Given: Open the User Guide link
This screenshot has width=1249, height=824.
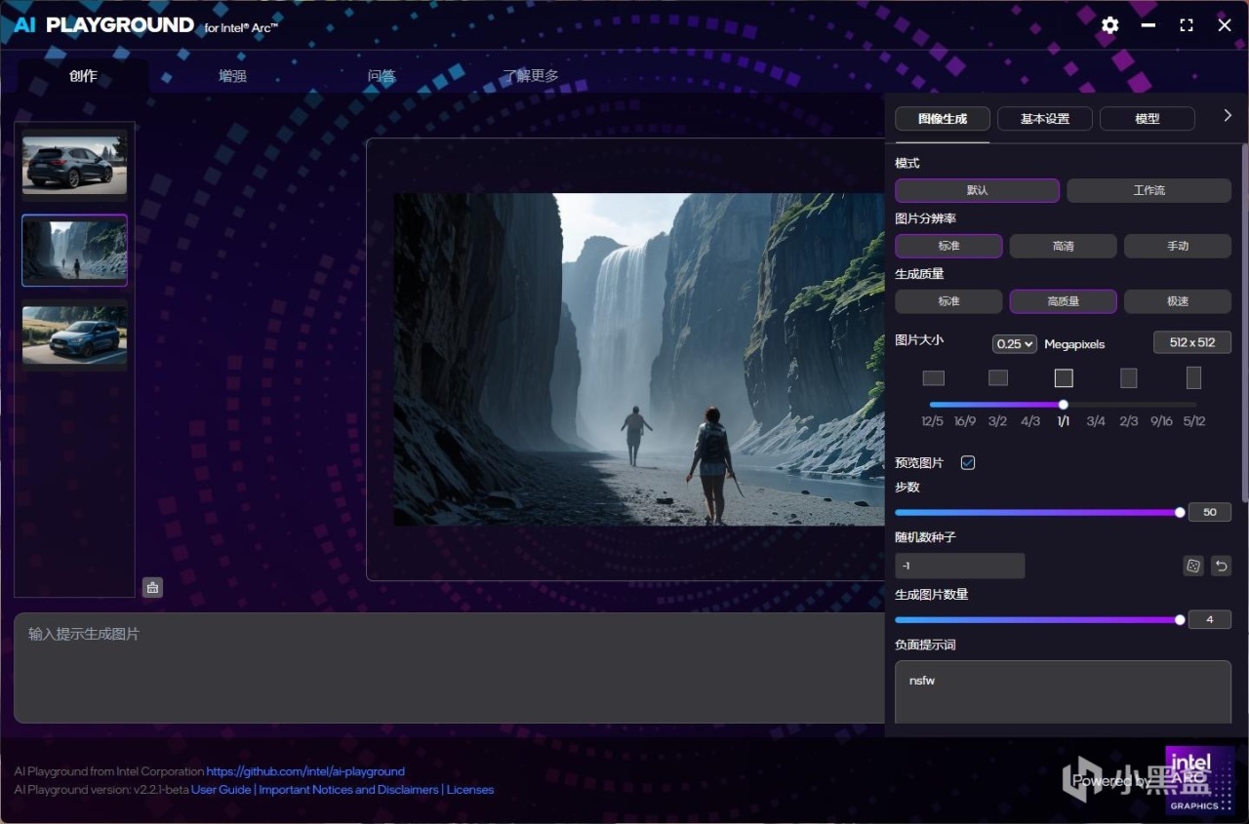Looking at the screenshot, I should coord(222,790).
